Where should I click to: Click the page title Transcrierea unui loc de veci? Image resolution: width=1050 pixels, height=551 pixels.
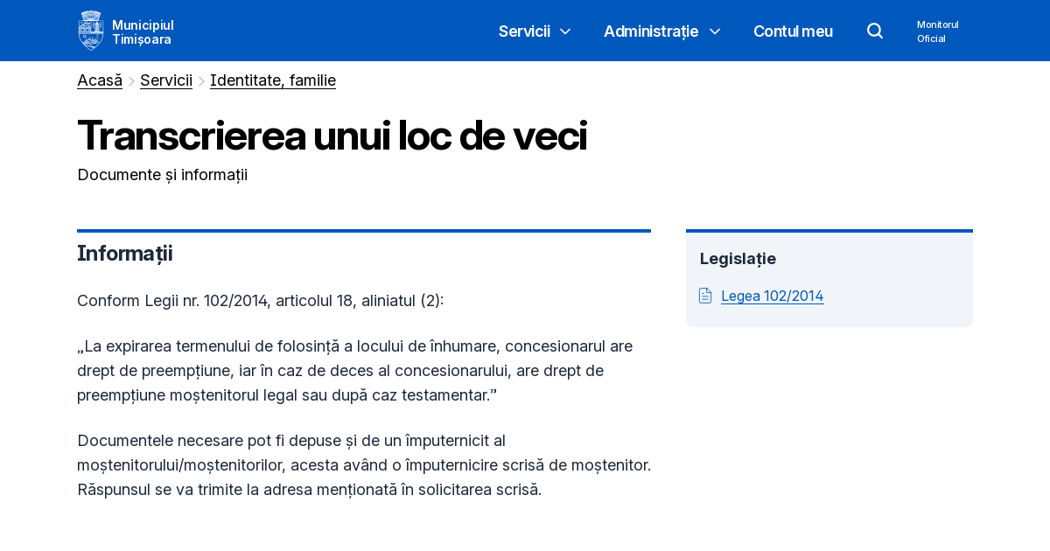coord(332,134)
